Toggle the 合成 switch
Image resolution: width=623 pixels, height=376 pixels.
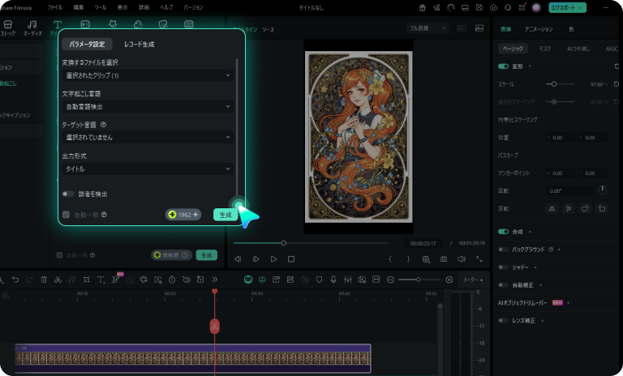pos(503,232)
